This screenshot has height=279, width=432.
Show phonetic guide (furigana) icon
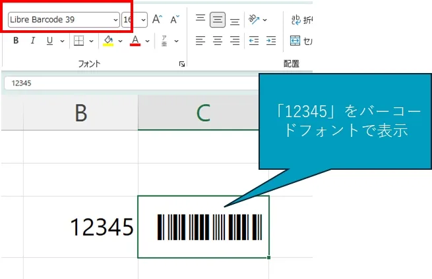click(164, 41)
